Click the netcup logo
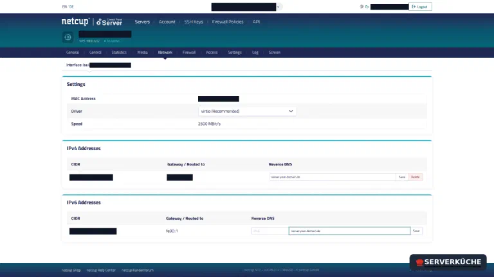 coord(76,21)
